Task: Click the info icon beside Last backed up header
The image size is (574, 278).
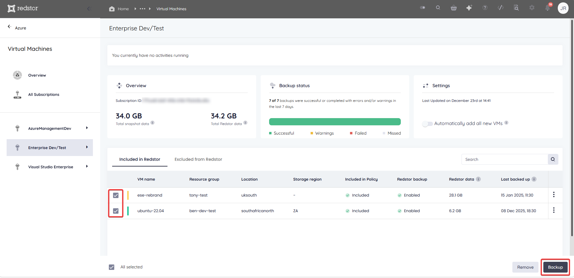Action: tap(534, 179)
